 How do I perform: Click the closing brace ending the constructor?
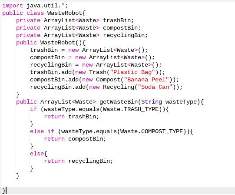pos(18,94)
